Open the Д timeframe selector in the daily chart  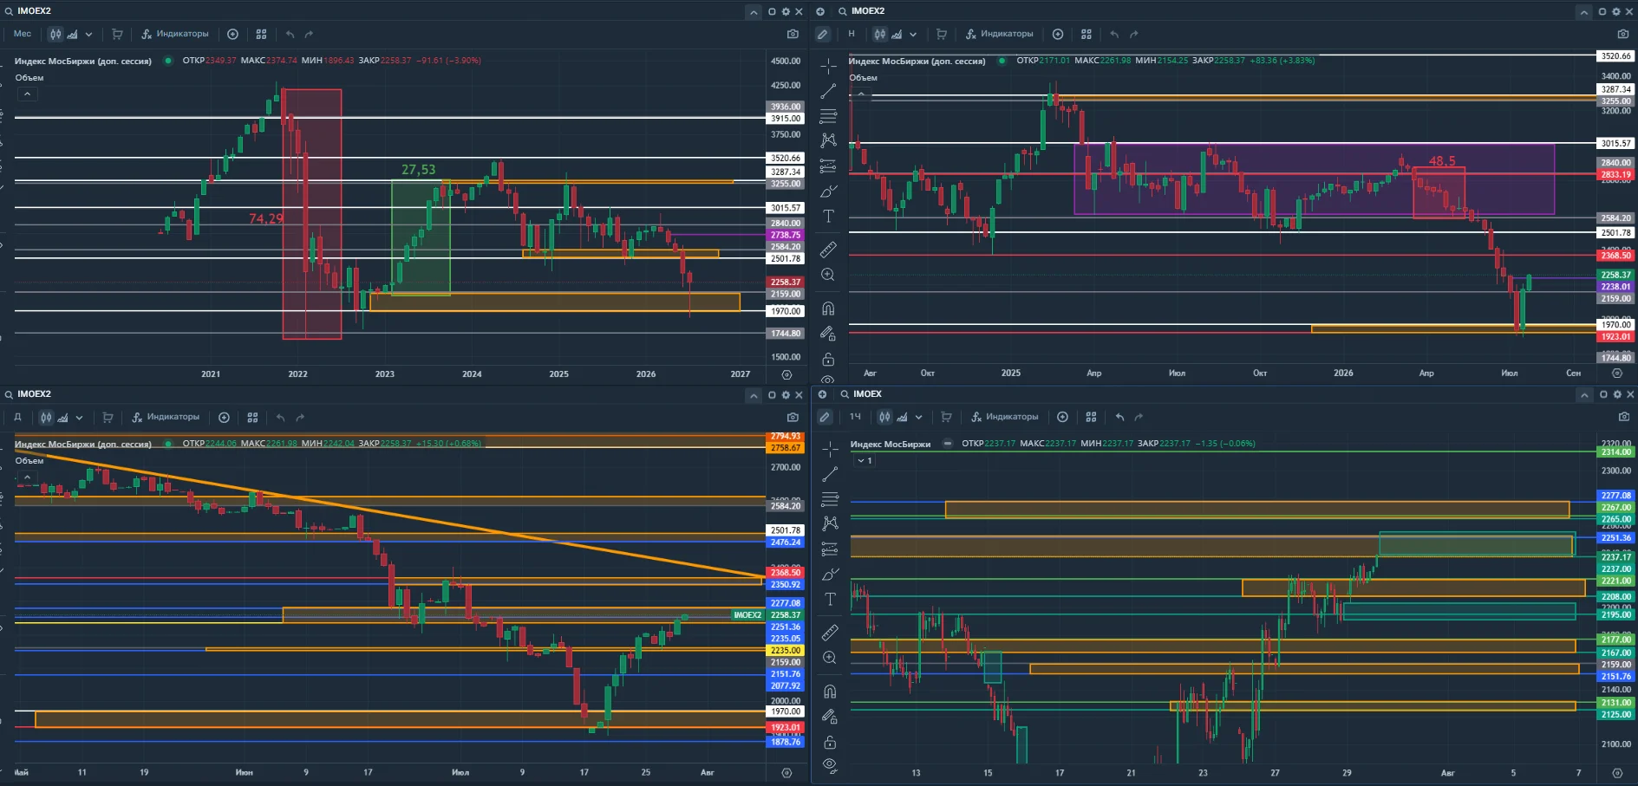[x=17, y=417]
